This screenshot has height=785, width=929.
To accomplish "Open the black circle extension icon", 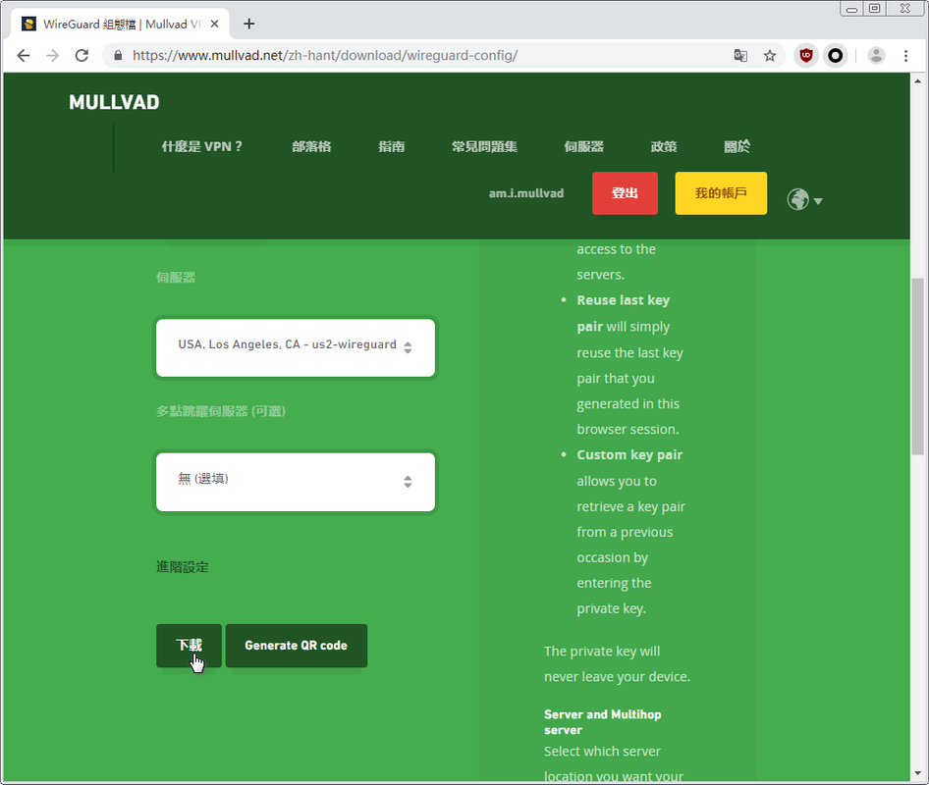I will 836,56.
